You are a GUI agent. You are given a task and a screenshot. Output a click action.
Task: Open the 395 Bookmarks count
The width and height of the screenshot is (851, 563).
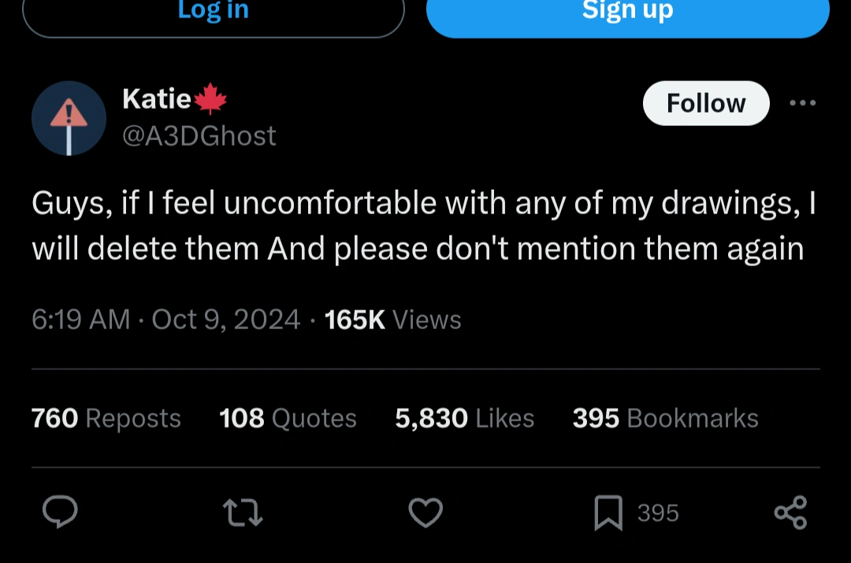click(x=664, y=418)
